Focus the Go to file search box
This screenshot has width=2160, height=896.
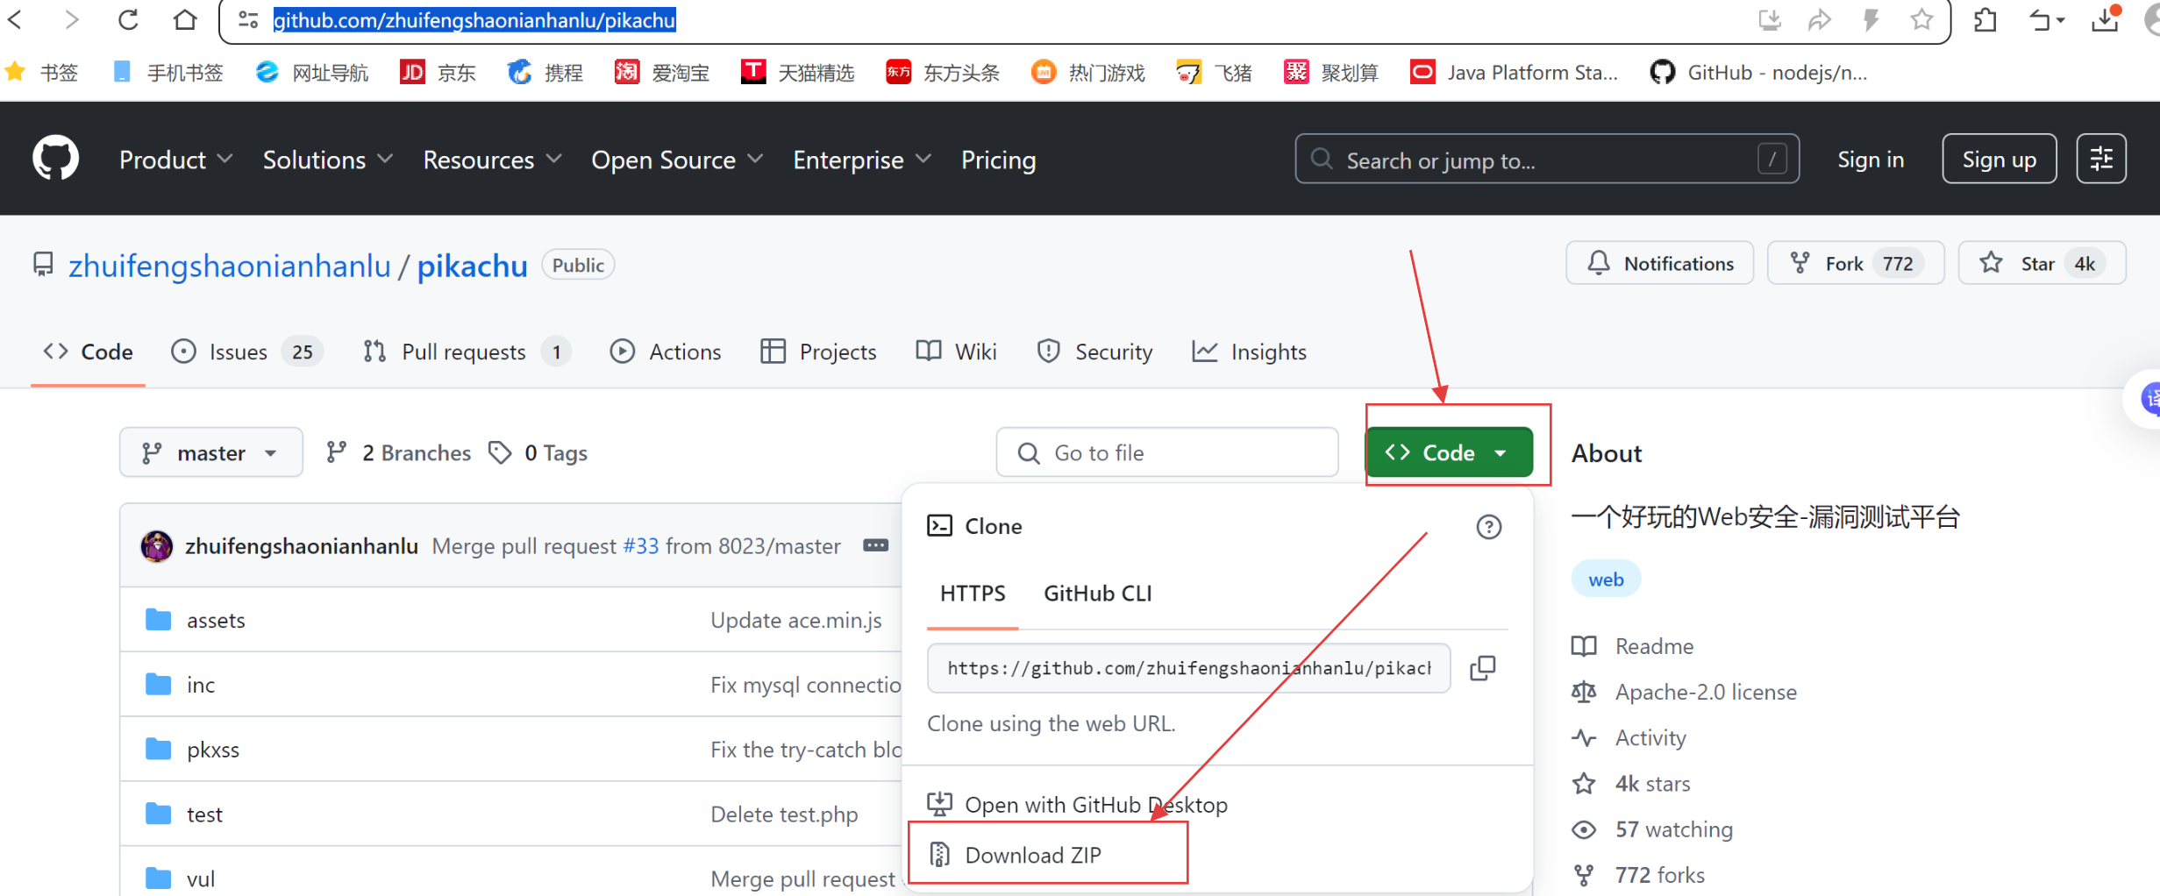tap(1166, 452)
